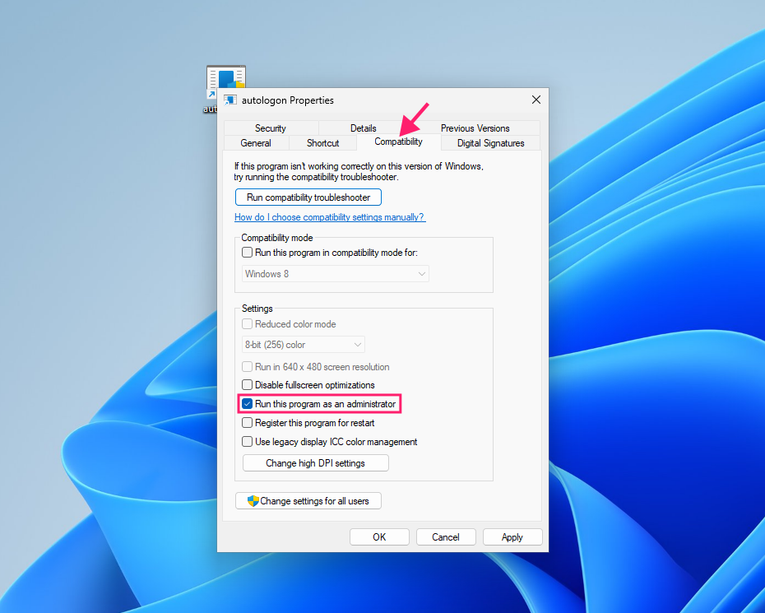Select the Compatibility tab
This screenshot has height=613, width=765.
(x=398, y=142)
